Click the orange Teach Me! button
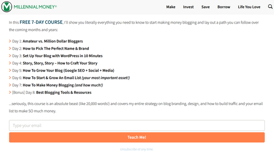 137,137
